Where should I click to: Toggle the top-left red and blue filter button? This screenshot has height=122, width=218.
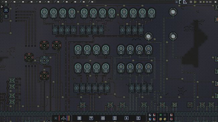pos(150,115)
